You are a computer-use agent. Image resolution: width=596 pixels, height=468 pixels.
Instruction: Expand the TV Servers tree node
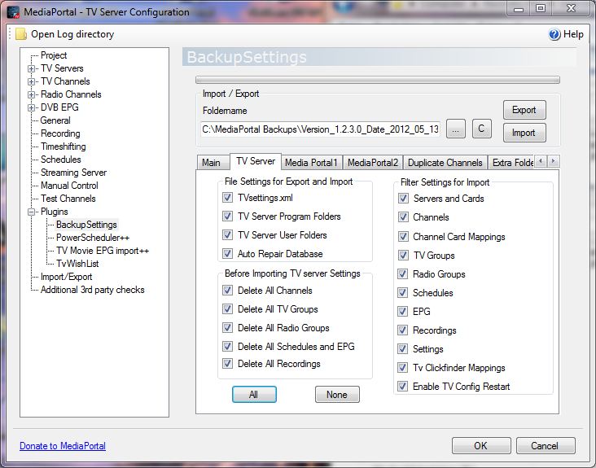pyautogui.click(x=31, y=68)
